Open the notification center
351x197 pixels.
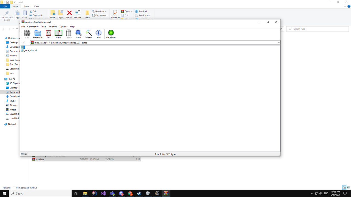pyautogui.click(x=345, y=193)
